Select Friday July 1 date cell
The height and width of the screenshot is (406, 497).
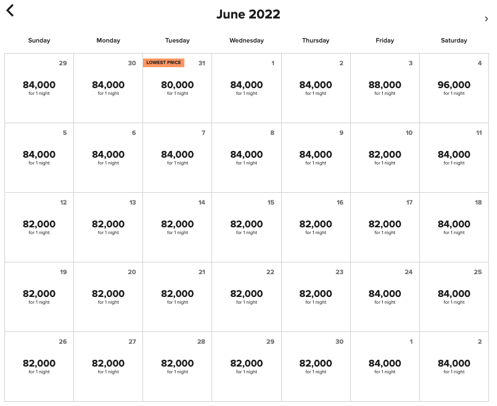pyautogui.click(x=385, y=367)
